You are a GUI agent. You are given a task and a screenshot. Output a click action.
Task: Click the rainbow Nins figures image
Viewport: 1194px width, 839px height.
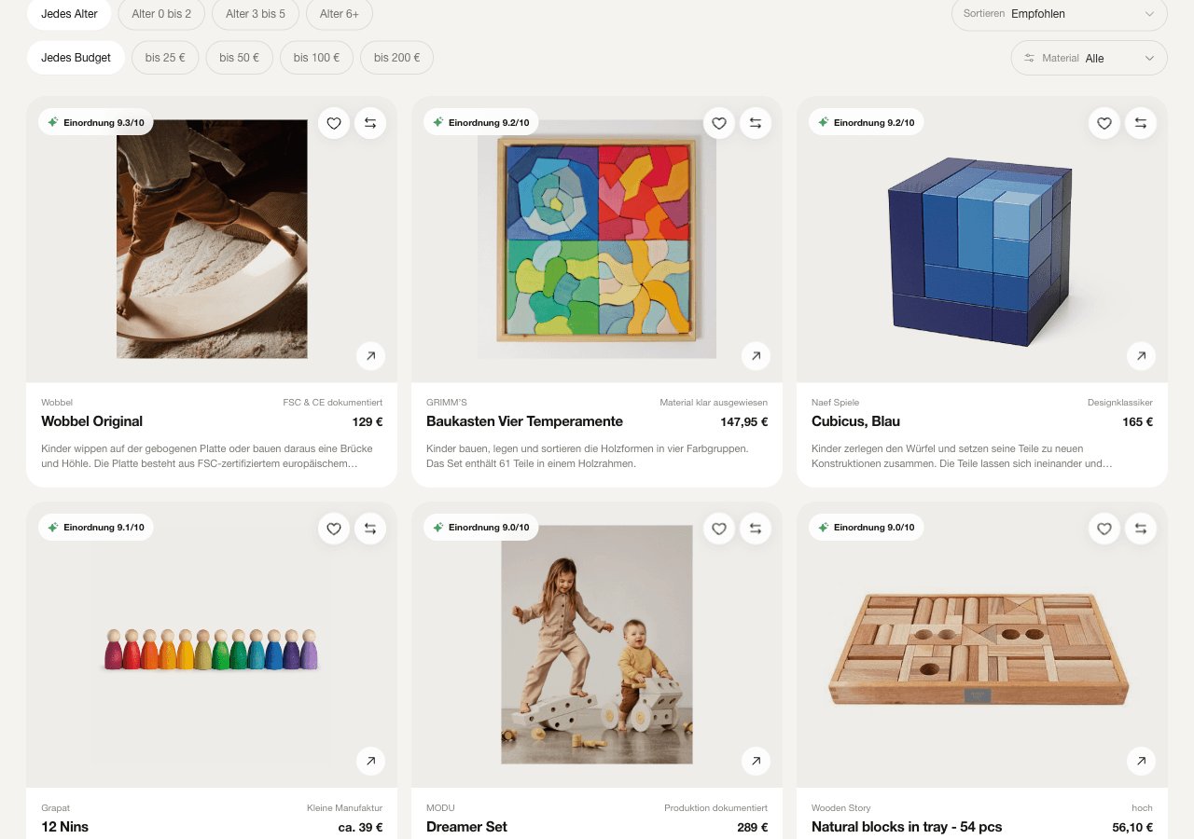[x=212, y=650]
